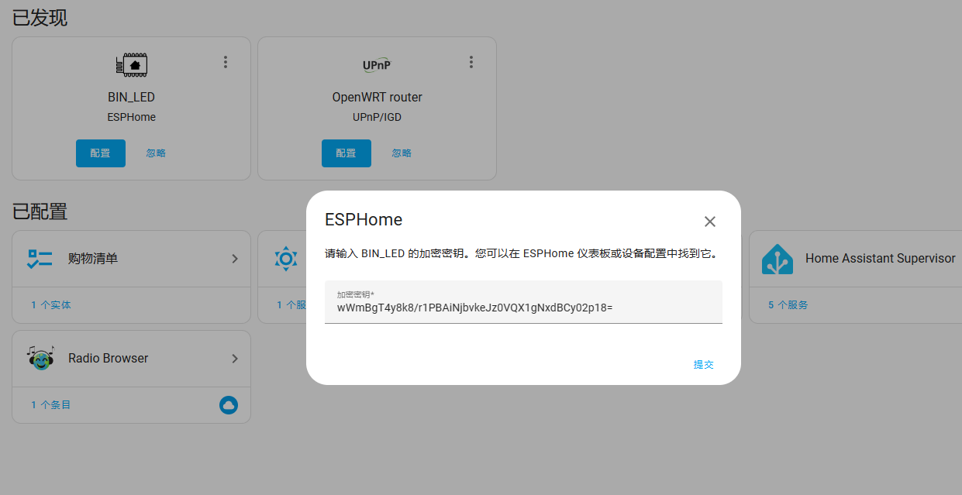This screenshot has height=495, width=962.
Task: Submit the encryption key with 提交
Action: click(x=703, y=365)
